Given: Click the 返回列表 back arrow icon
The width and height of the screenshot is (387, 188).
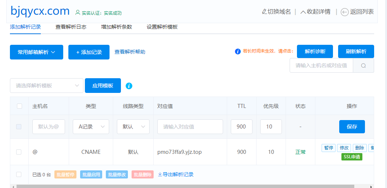Looking at the screenshot, I should (344, 12).
